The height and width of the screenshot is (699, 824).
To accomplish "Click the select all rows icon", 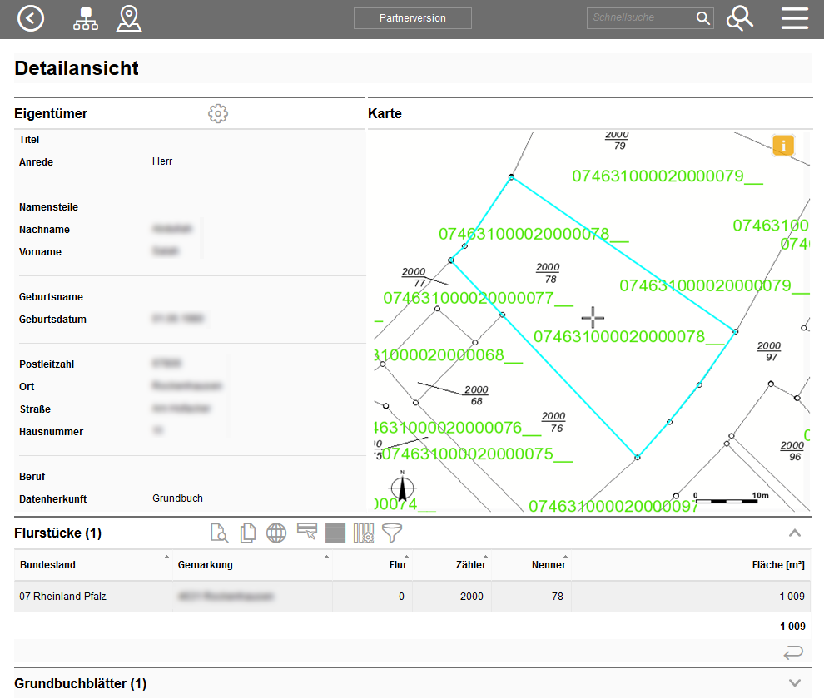I will coord(335,533).
